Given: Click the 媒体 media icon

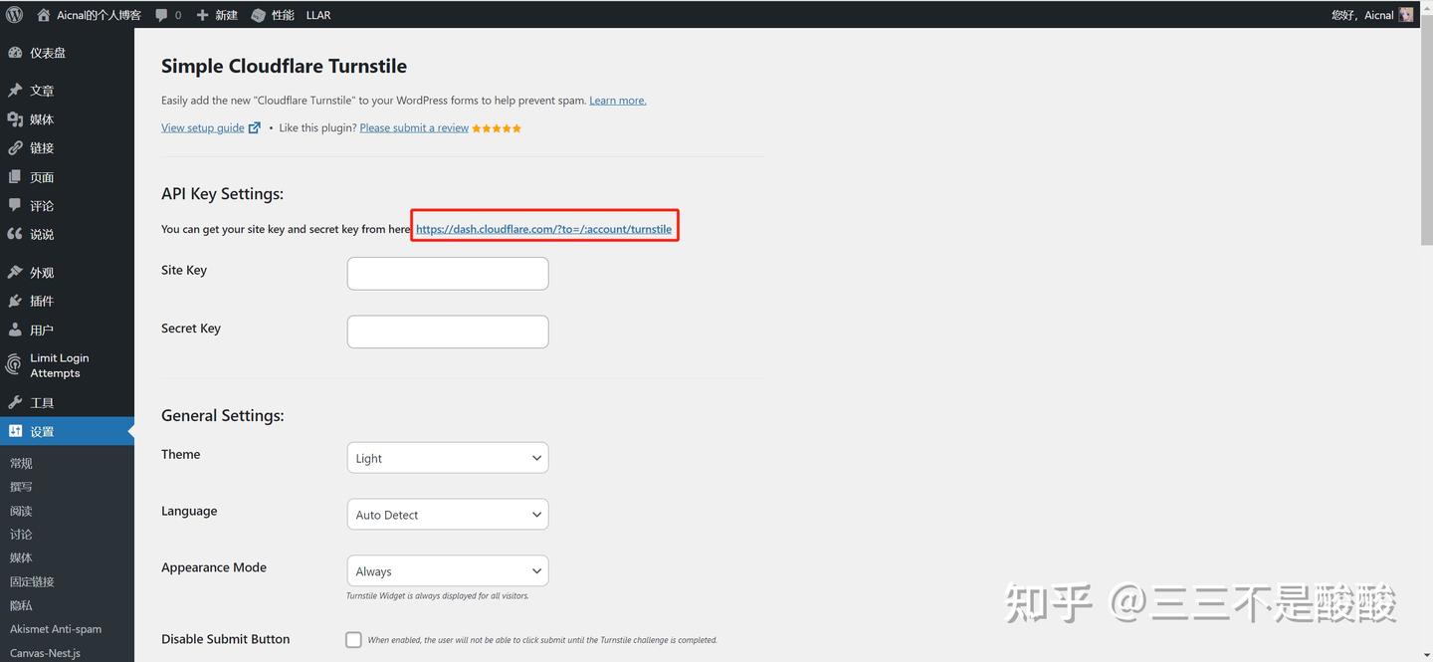Looking at the screenshot, I should [15, 119].
